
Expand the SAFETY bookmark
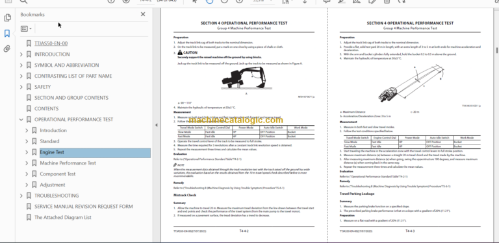21,87
